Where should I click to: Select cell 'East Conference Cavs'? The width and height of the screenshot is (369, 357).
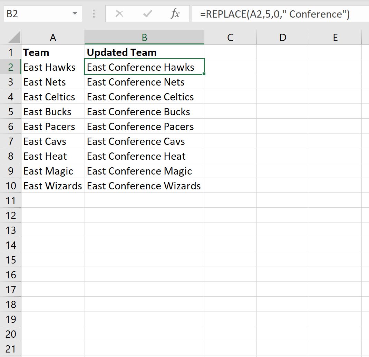tap(145, 141)
